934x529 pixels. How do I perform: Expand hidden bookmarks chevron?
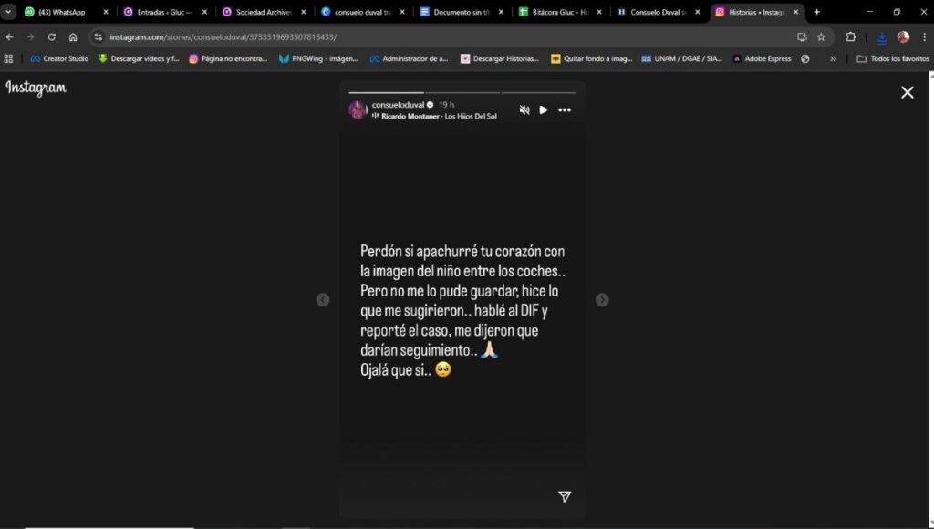pyautogui.click(x=834, y=59)
